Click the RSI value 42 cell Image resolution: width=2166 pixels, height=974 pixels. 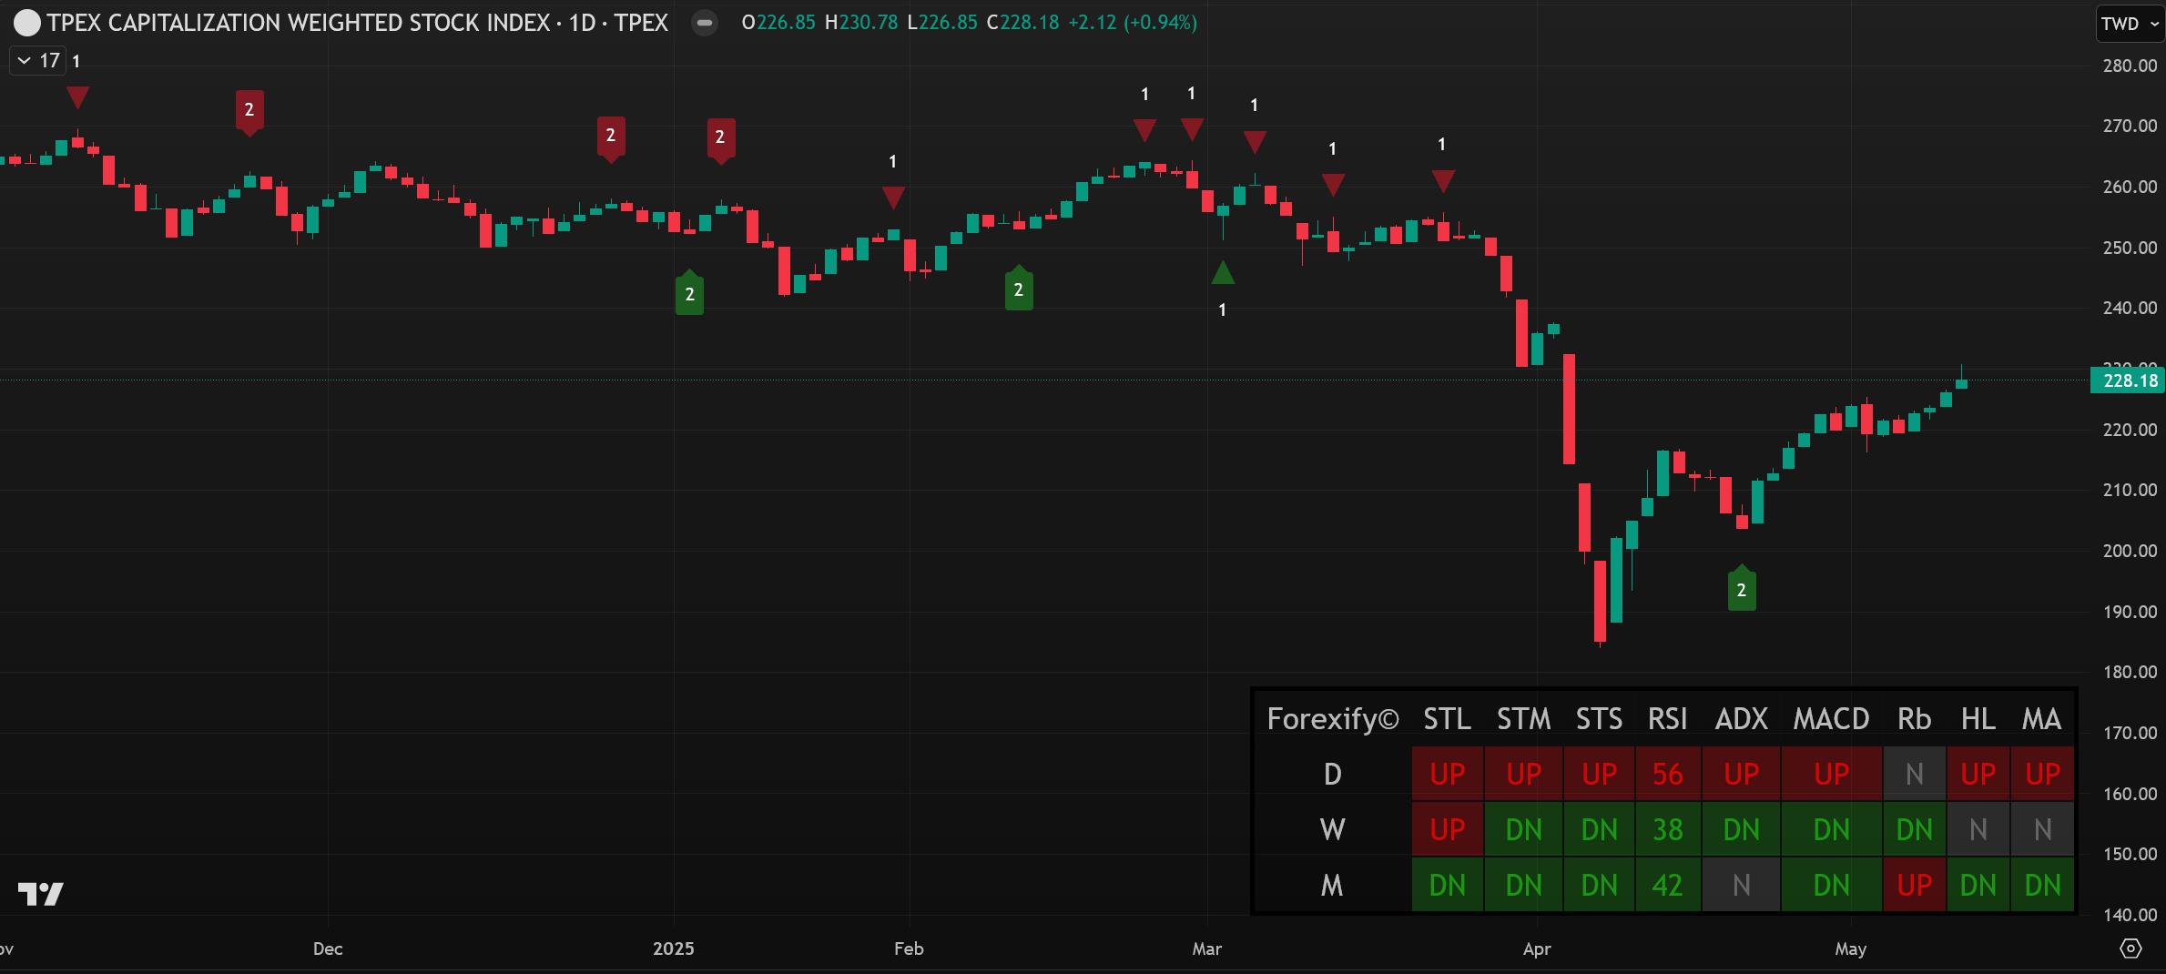click(x=1667, y=885)
